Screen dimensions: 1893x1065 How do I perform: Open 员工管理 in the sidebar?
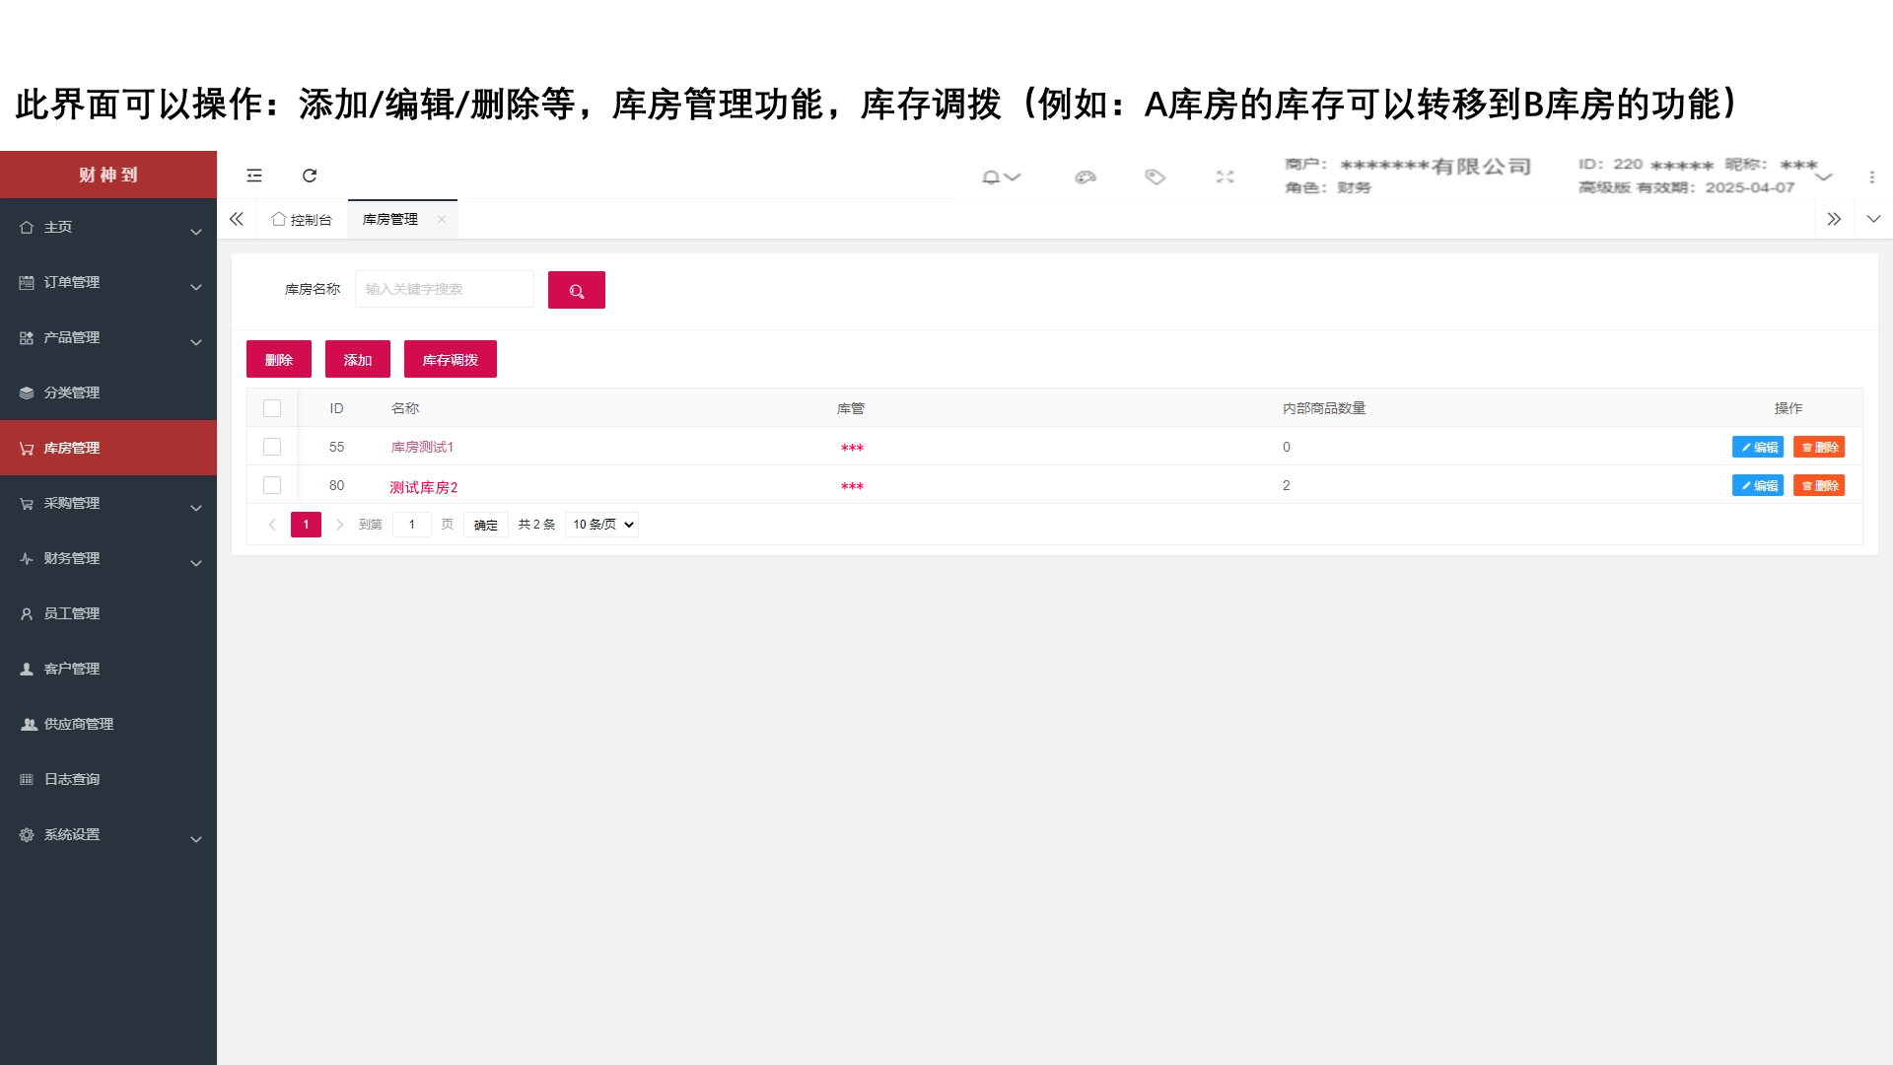coord(72,614)
